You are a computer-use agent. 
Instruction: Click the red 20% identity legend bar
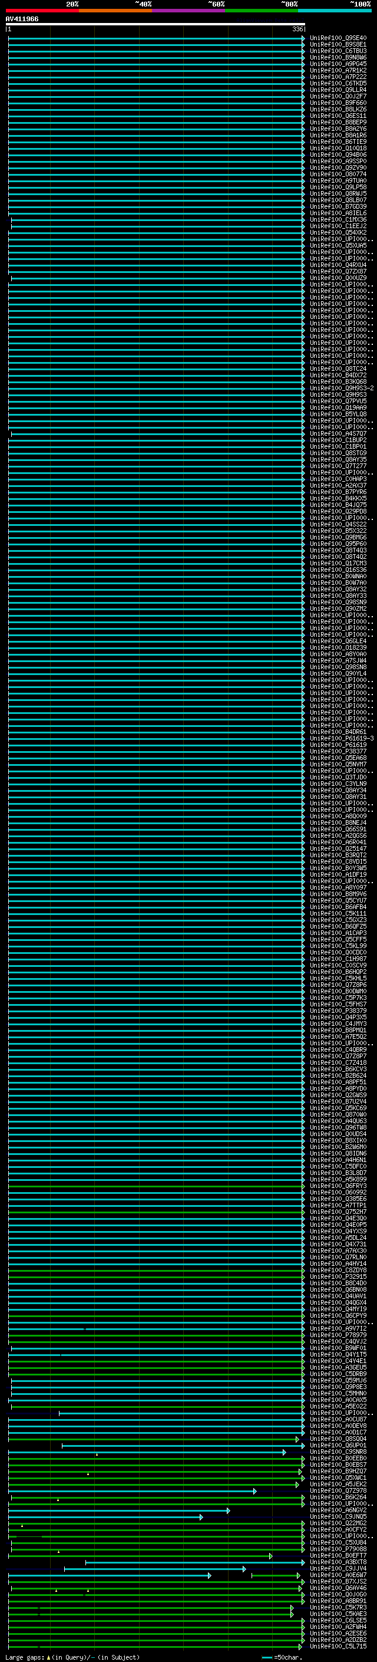pos(42,11)
